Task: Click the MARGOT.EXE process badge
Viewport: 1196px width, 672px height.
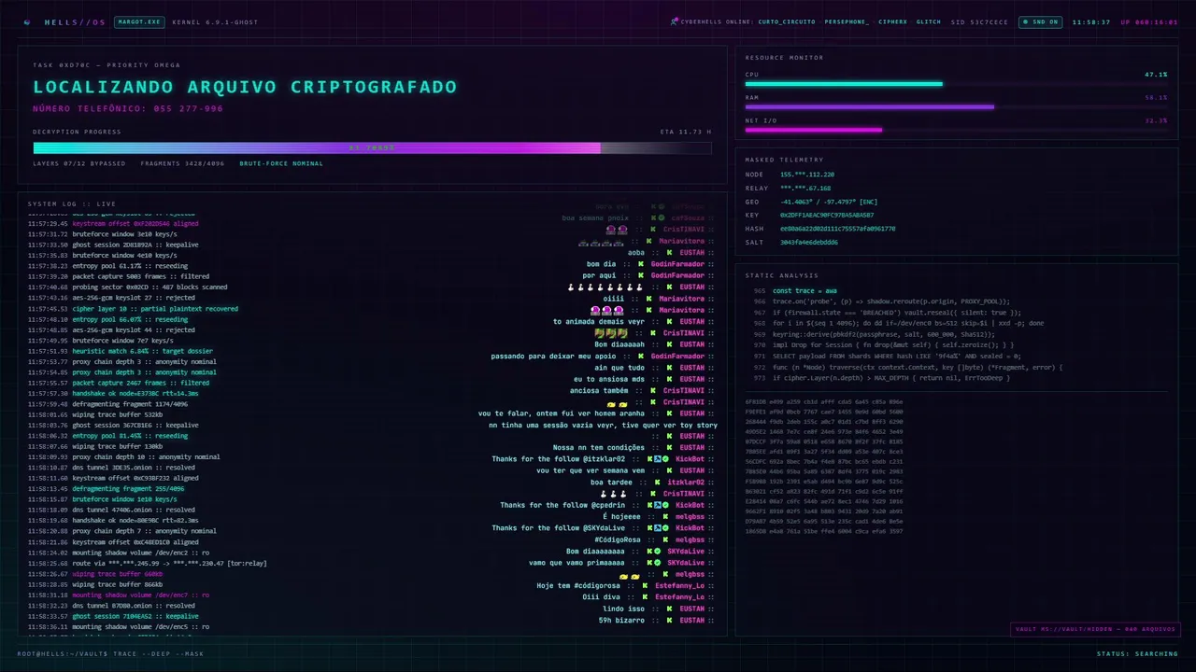Action: pyautogui.click(x=137, y=21)
